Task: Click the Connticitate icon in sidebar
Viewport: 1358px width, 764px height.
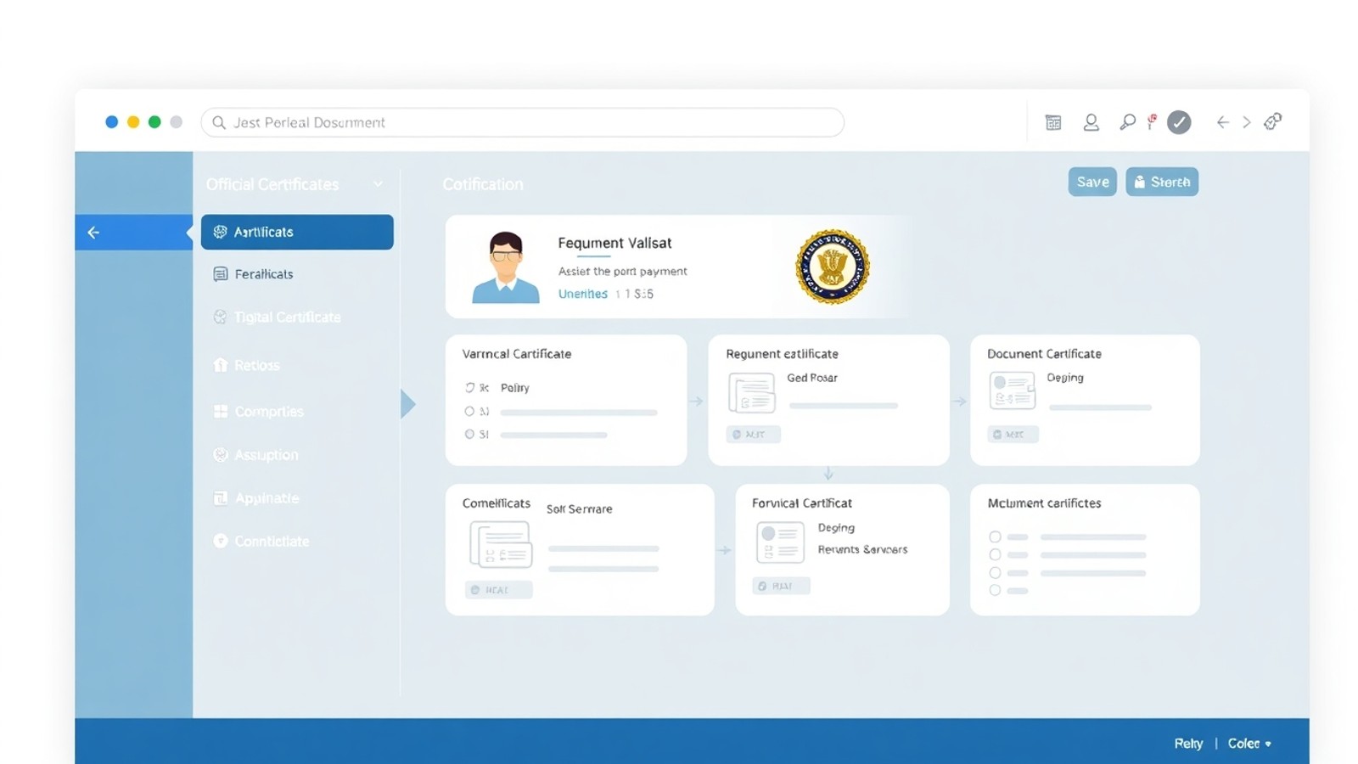Action: pyautogui.click(x=221, y=541)
